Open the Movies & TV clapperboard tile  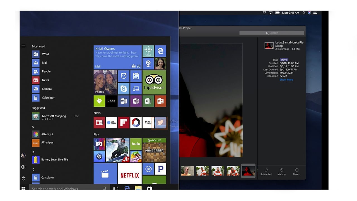[x=105, y=174]
